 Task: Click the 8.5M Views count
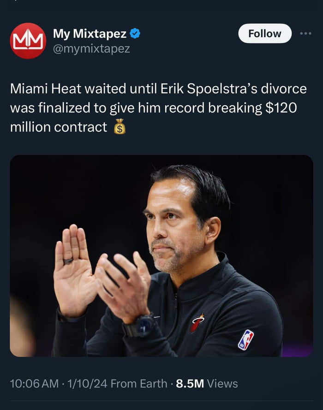pos(207,383)
